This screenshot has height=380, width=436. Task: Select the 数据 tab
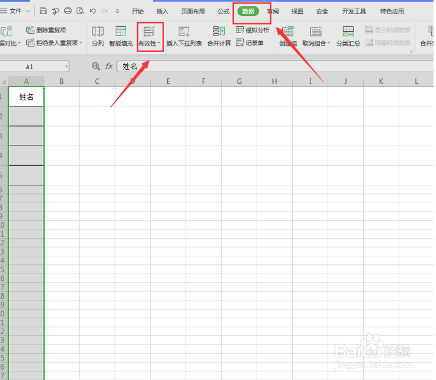[248, 12]
